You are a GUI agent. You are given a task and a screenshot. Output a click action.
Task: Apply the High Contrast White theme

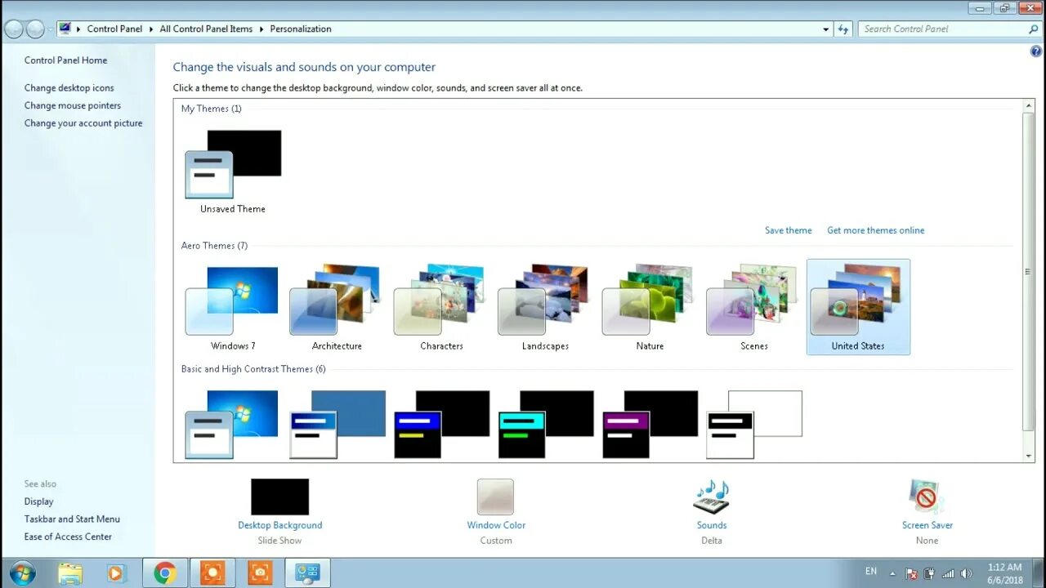754,424
